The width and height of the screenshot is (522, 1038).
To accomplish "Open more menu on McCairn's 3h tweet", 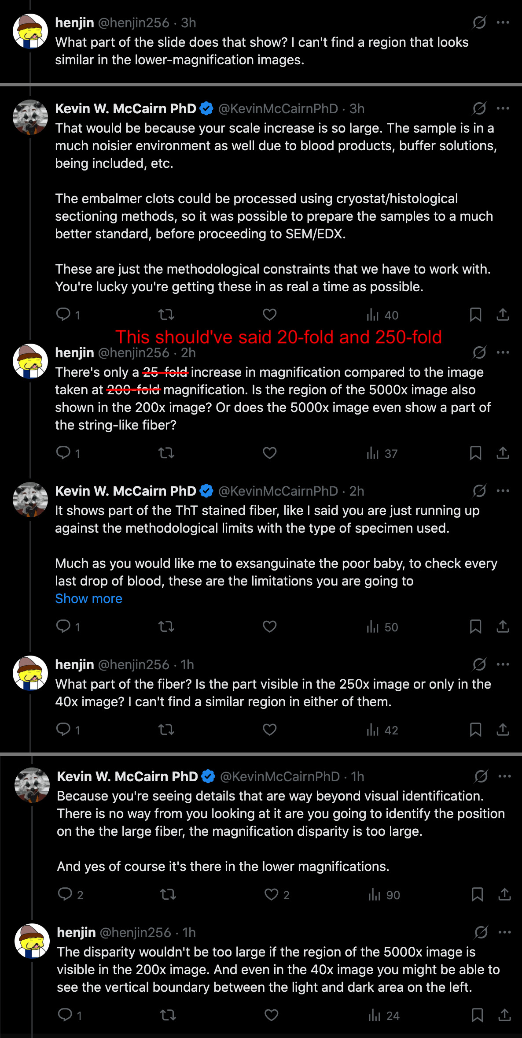I will coord(503,108).
